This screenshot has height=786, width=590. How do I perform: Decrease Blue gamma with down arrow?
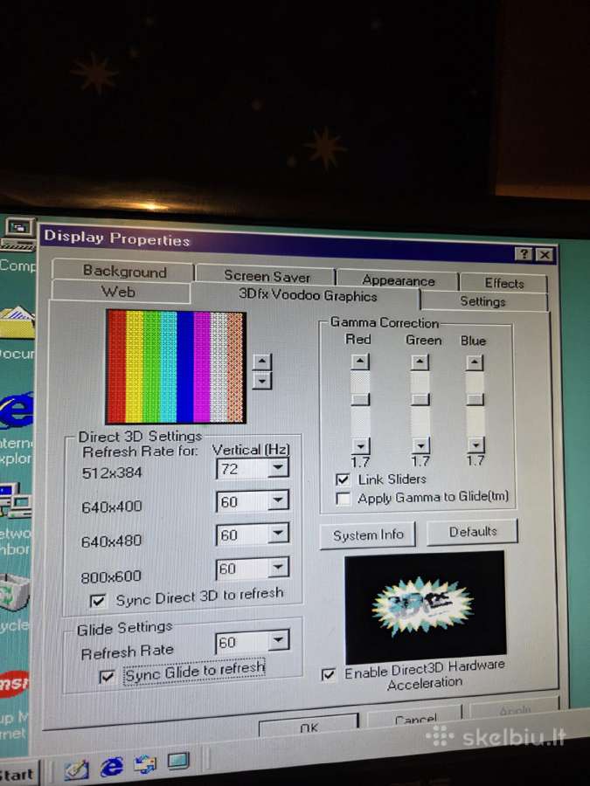(x=475, y=445)
